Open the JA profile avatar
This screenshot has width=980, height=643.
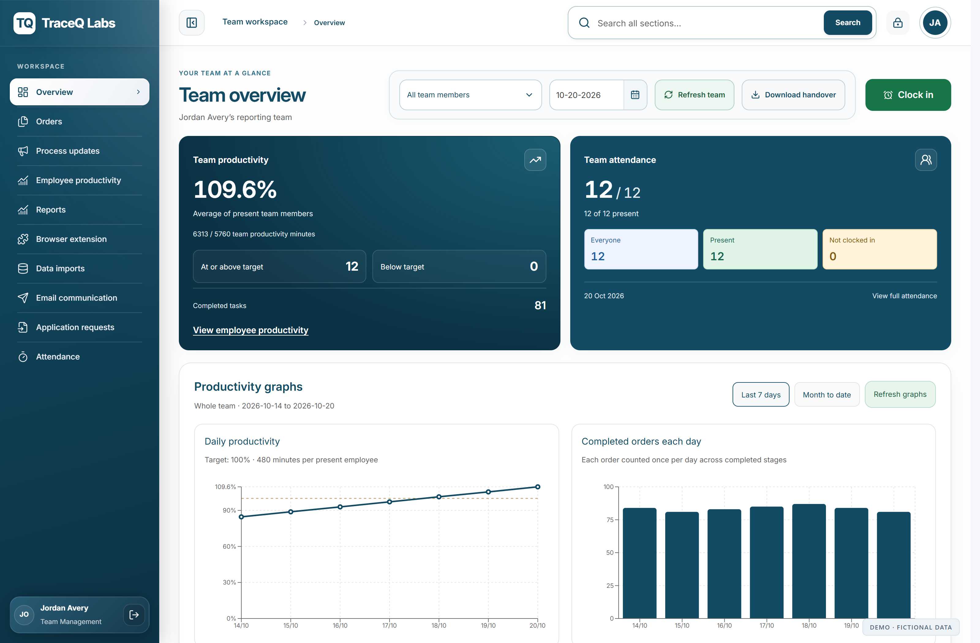pyautogui.click(x=935, y=23)
